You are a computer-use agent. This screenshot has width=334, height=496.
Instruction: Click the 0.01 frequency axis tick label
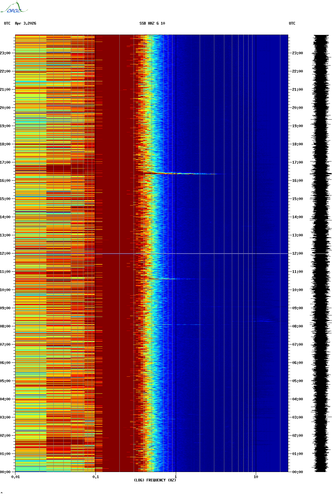pyautogui.click(x=15, y=477)
